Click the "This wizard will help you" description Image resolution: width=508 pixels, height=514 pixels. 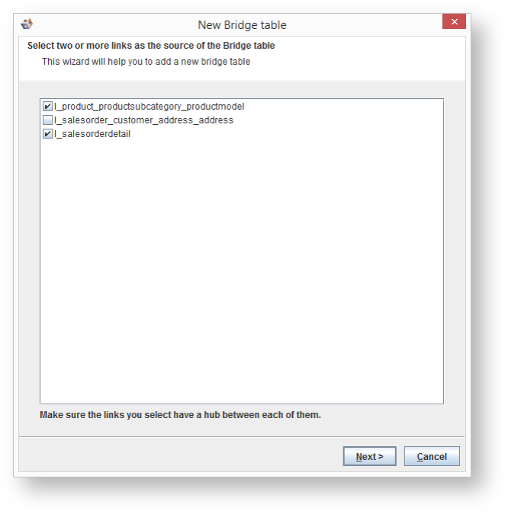(x=146, y=62)
